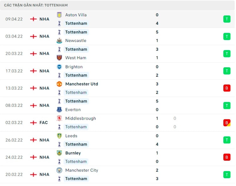The width and height of the screenshot is (236, 186).
Task: Click the Burnley club crest
Action: 59,153
